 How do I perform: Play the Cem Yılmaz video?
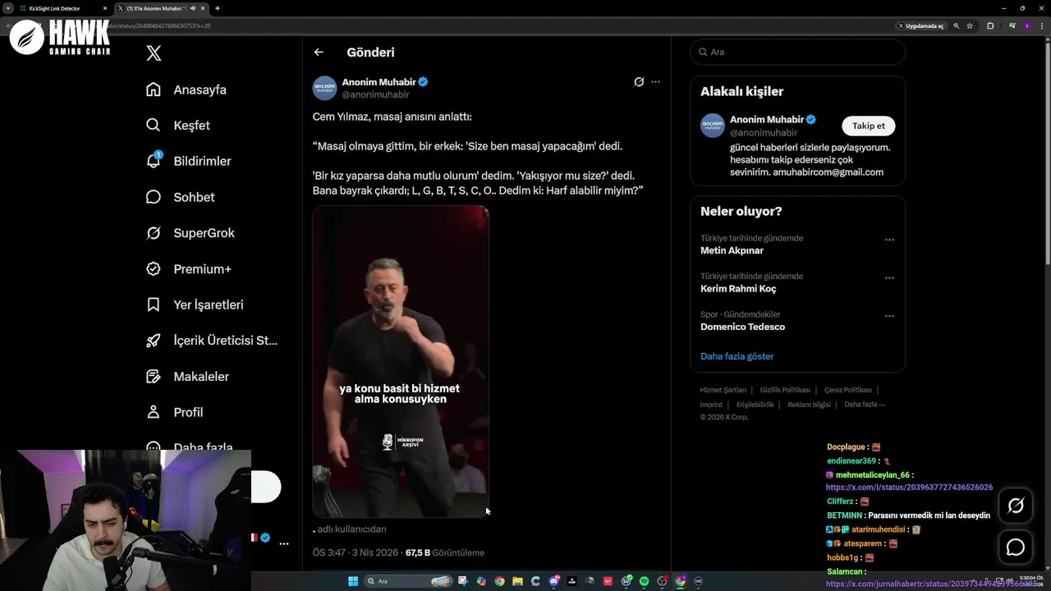point(401,361)
